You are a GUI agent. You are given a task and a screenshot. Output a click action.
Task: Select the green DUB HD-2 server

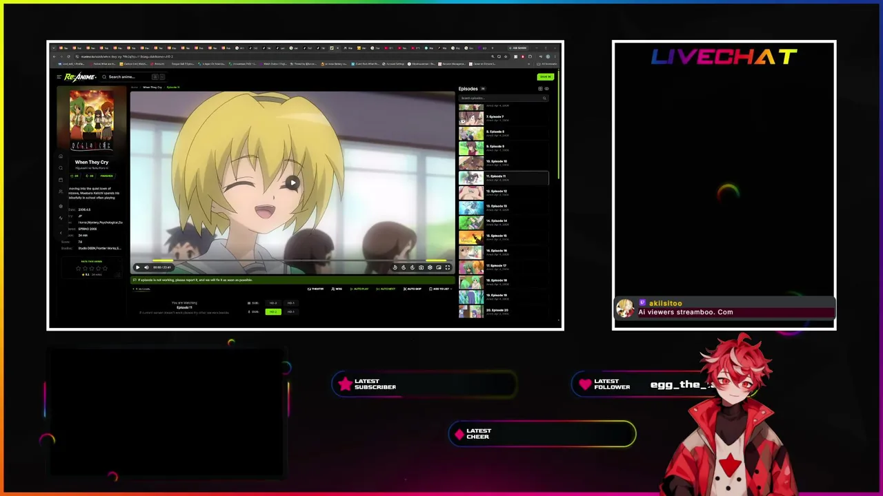coord(273,312)
